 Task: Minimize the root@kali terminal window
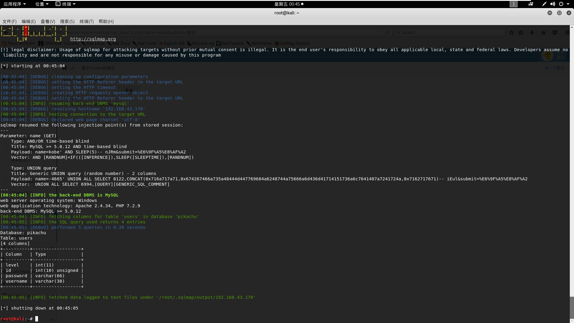pyautogui.click(x=549, y=13)
